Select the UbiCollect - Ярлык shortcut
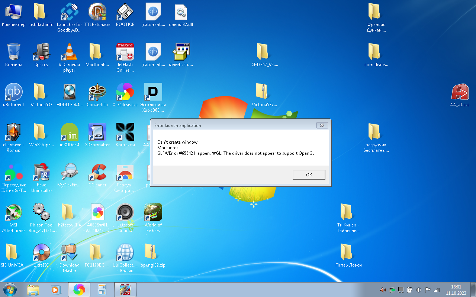476x297 pixels. point(125,258)
